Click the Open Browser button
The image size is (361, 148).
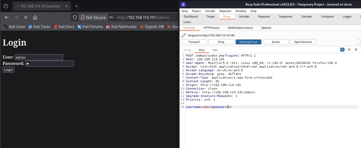[x=303, y=42]
